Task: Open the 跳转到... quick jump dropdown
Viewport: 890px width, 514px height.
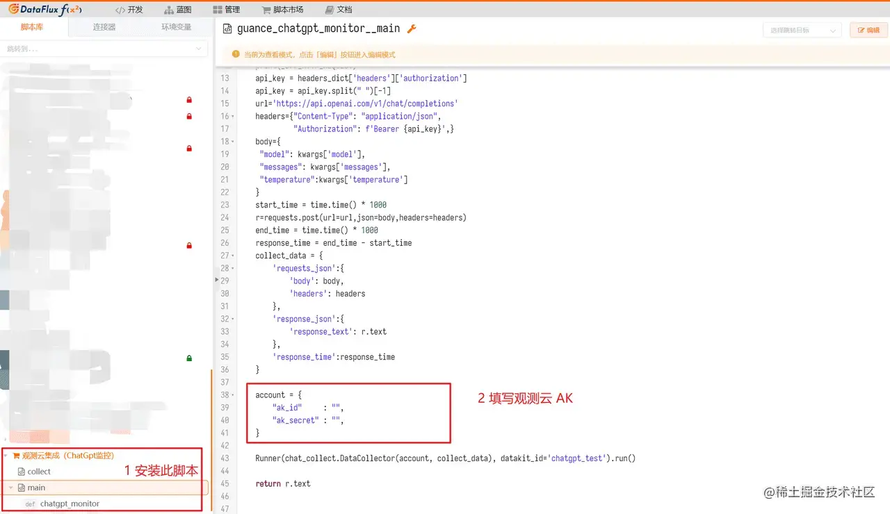Action: click(x=105, y=49)
